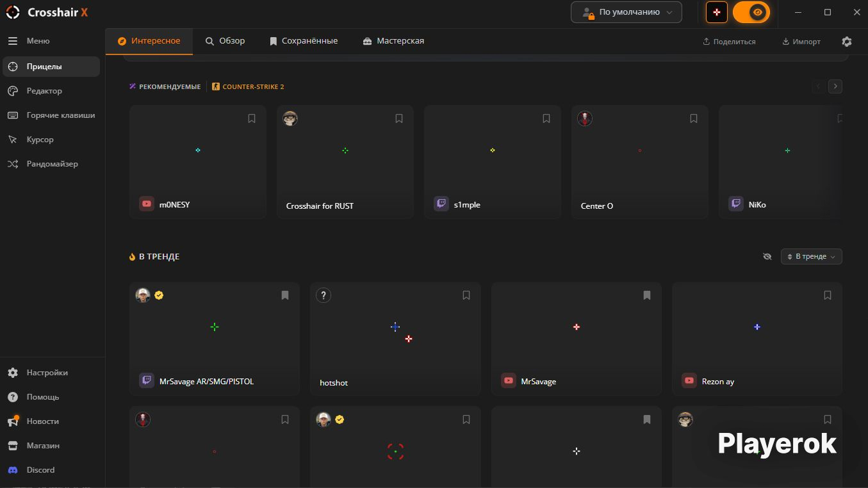Image resolution: width=868 pixels, height=488 pixels.
Task: Toggle the hidden-eye filter icon near В тренде
Action: pos(767,257)
